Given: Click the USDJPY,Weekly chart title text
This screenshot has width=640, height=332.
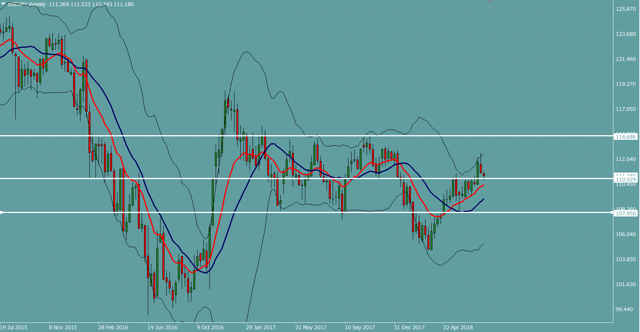Looking at the screenshot, I should (x=27, y=4).
